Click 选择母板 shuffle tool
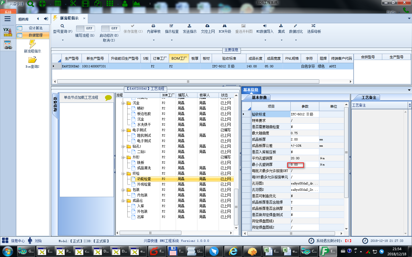 point(314,29)
